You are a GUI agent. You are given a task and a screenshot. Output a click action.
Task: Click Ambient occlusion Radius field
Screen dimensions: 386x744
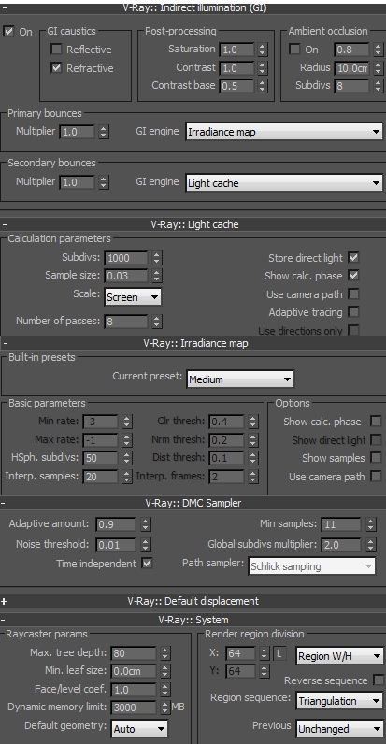click(351, 68)
